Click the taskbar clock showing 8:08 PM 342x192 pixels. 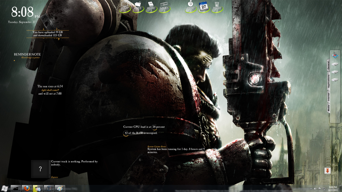[333, 188]
